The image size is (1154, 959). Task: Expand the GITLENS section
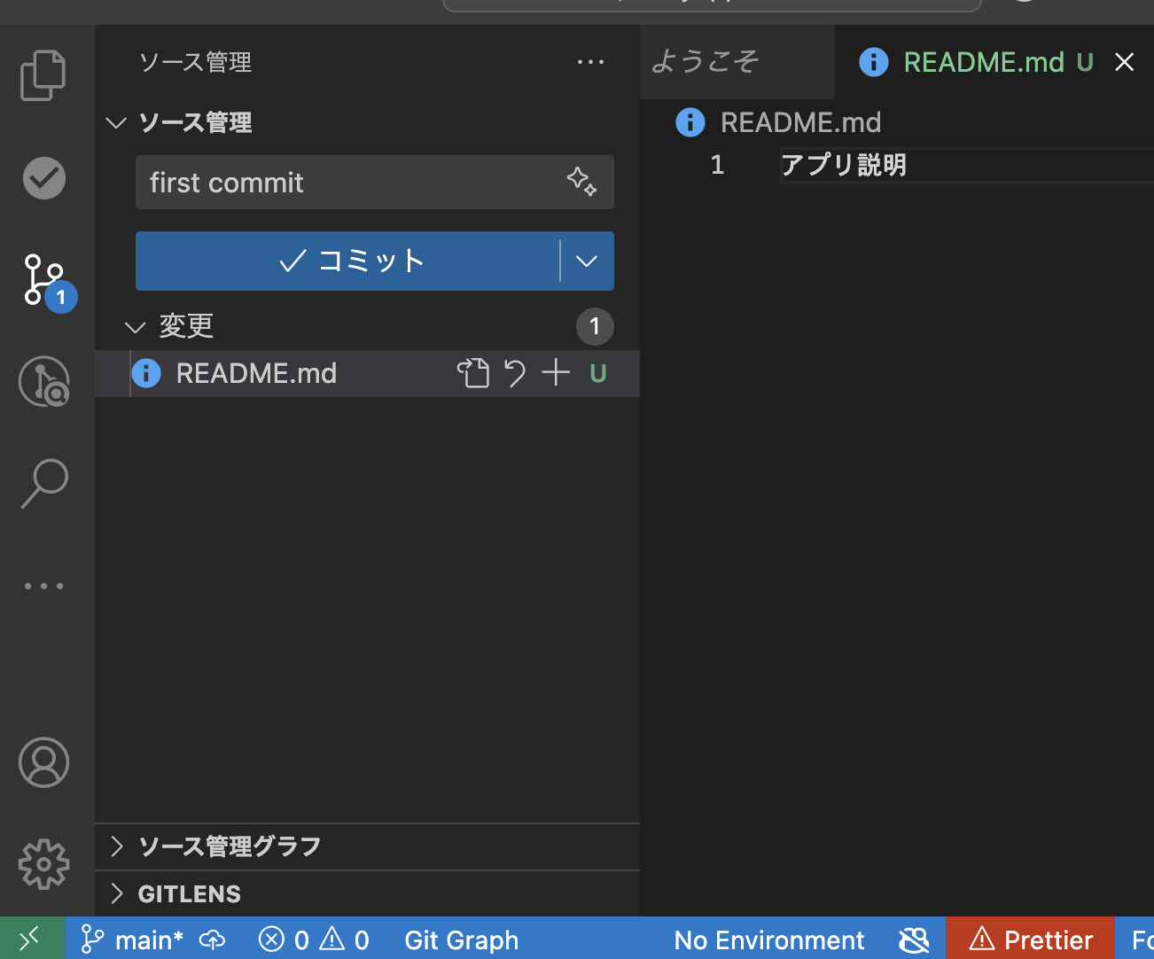coord(367,893)
